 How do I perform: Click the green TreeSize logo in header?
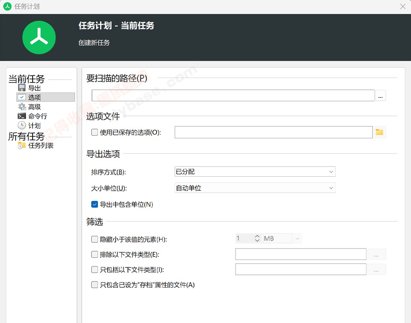click(x=39, y=37)
